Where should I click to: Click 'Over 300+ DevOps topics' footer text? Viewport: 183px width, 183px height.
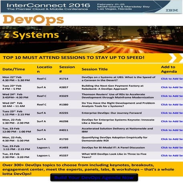pyautogui.click(x=88, y=169)
